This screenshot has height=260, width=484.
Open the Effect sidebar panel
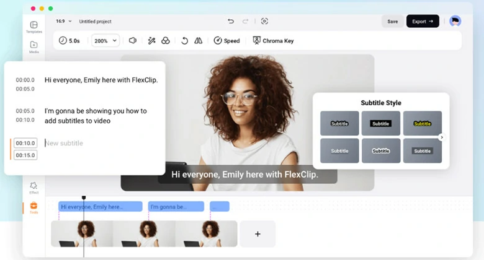pyautogui.click(x=34, y=188)
